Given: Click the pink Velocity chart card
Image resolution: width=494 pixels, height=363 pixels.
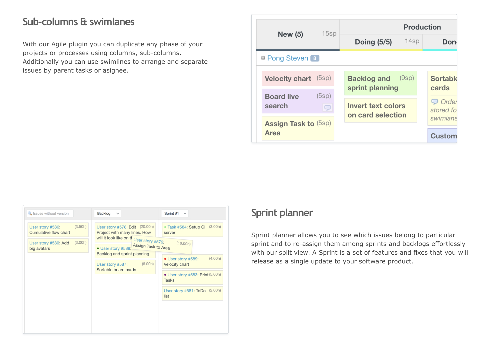Looking at the screenshot, I should tap(298, 78).
